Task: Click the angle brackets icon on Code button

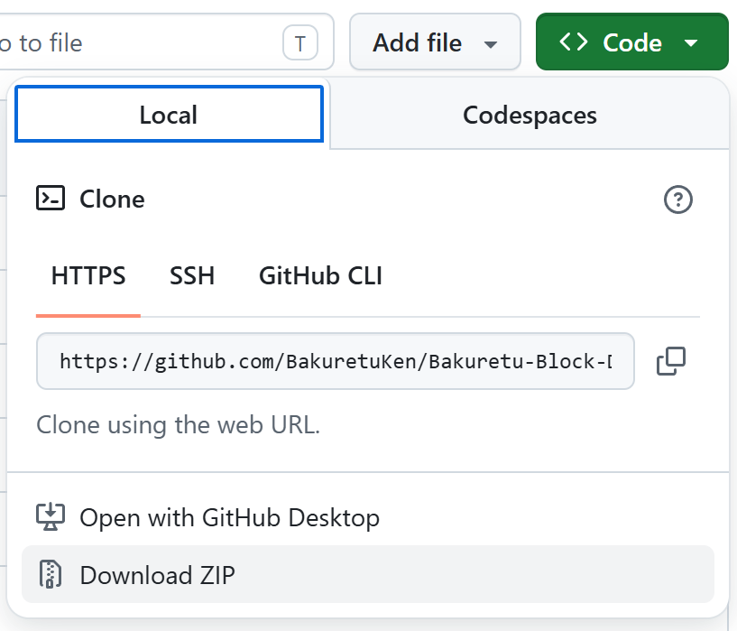Action: click(x=574, y=42)
